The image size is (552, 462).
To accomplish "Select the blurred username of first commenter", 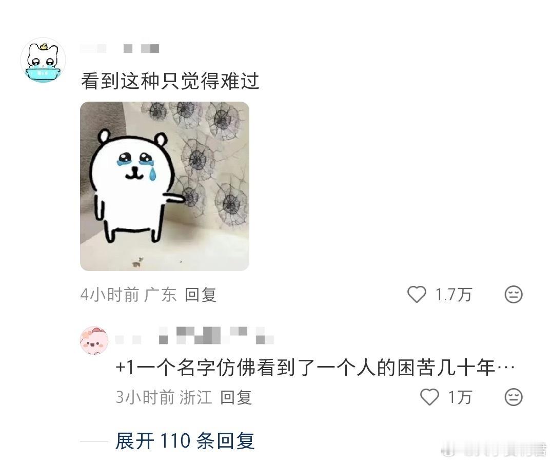I will 120,48.
